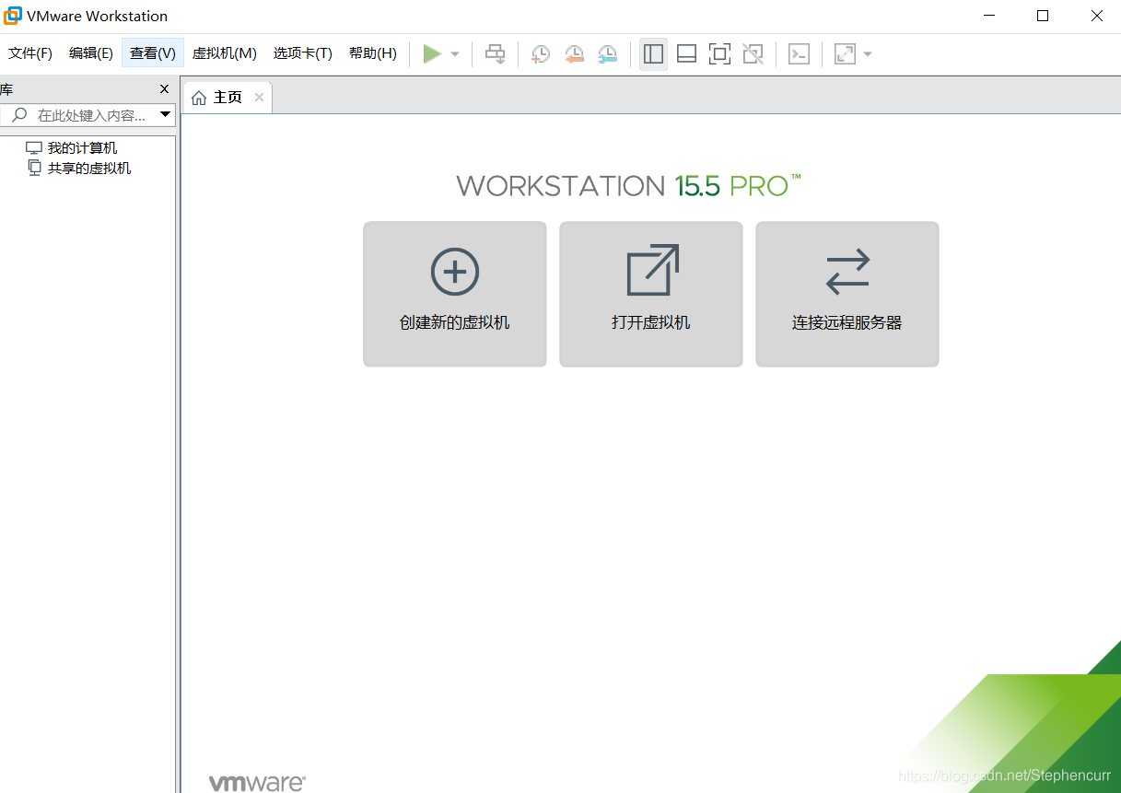1121x793 pixels.
Task: Click the 创建新的虚拟机 button
Action: pyautogui.click(x=455, y=294)
